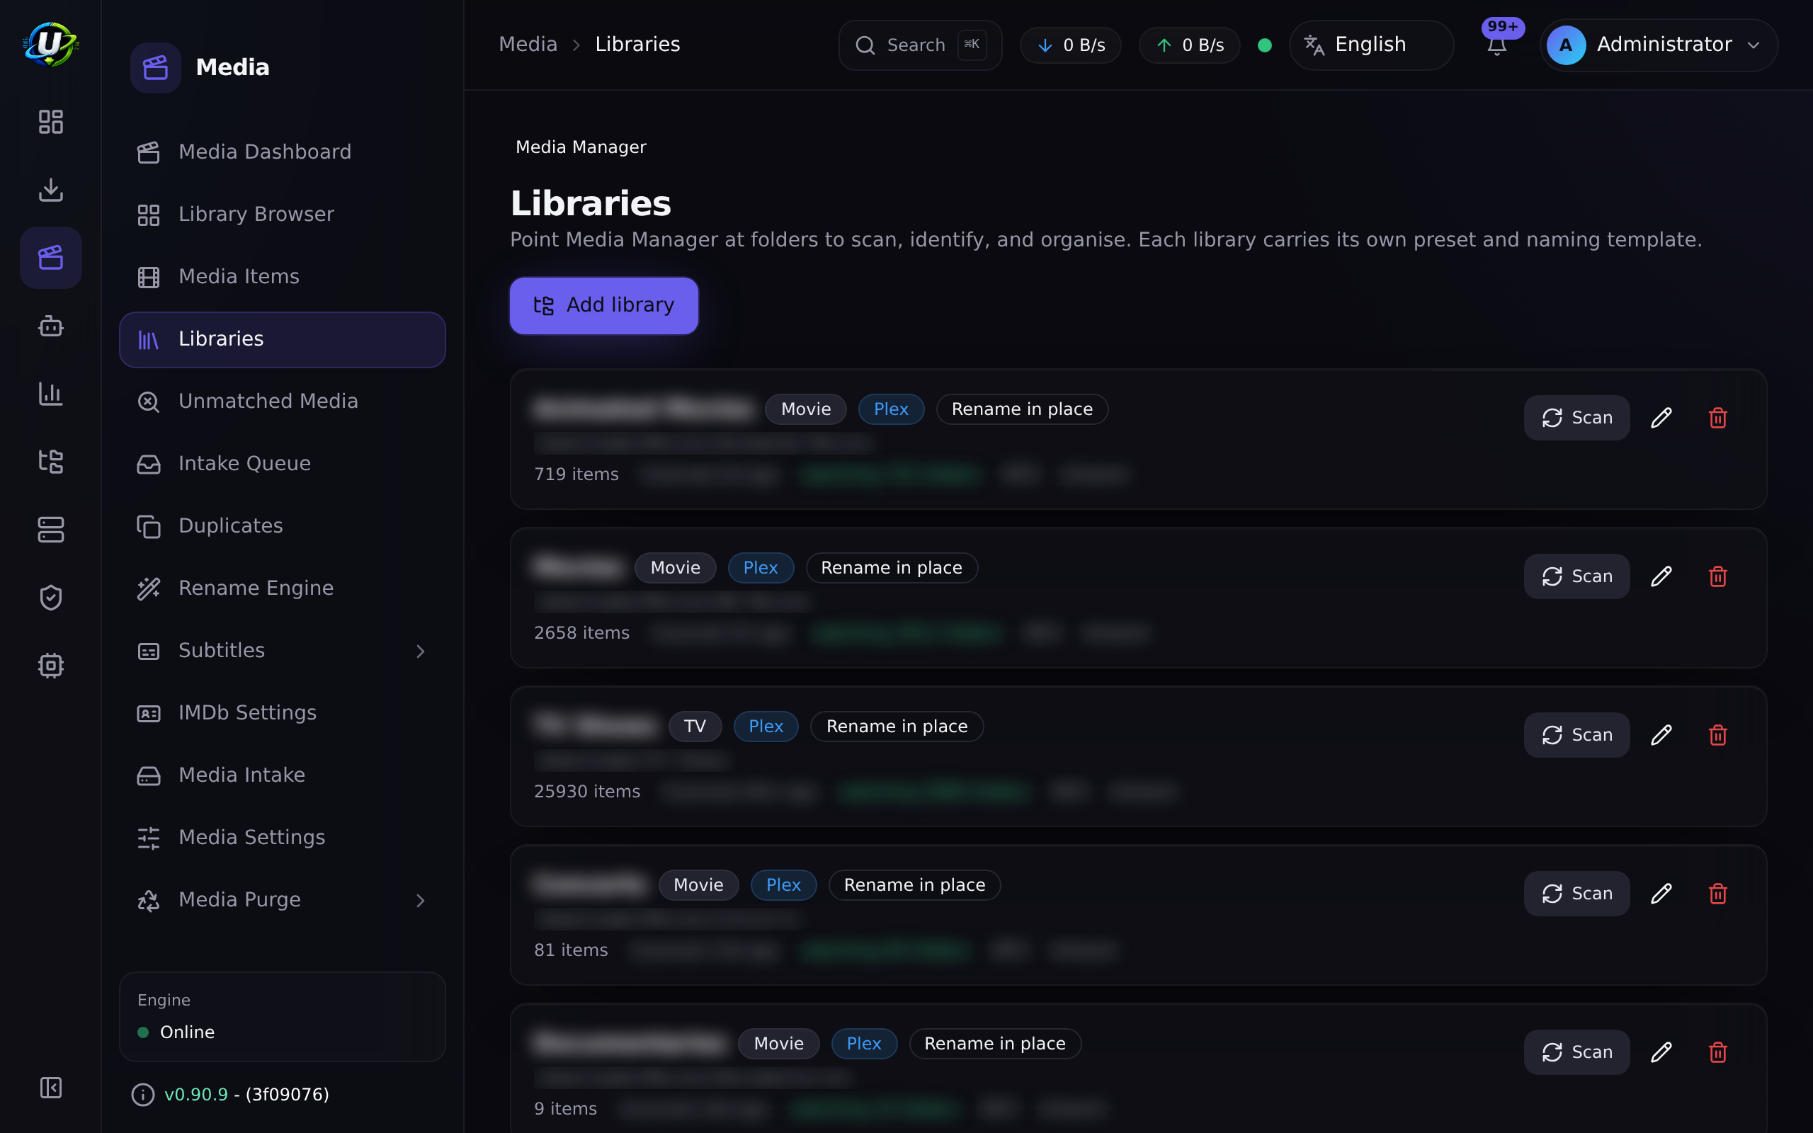Screen dimensions: 1813x1133
Task: Click the app logo at top left
Action: pyautogui.click(x=50, y=44)
